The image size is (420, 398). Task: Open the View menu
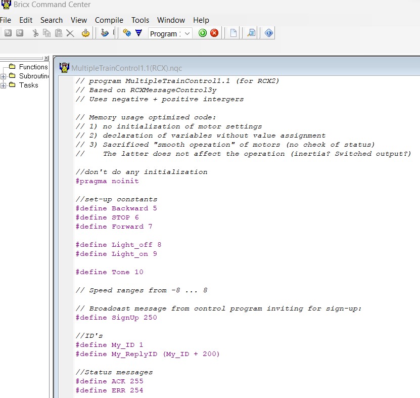[x=79, y=20]
